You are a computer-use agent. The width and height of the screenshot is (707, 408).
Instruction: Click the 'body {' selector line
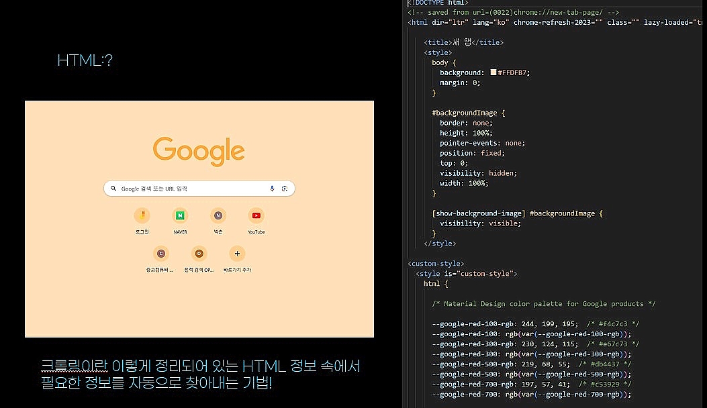(x=444, y=62)
